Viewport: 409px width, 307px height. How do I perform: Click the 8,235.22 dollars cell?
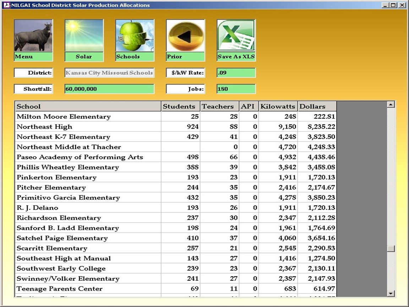coord(317,126)
